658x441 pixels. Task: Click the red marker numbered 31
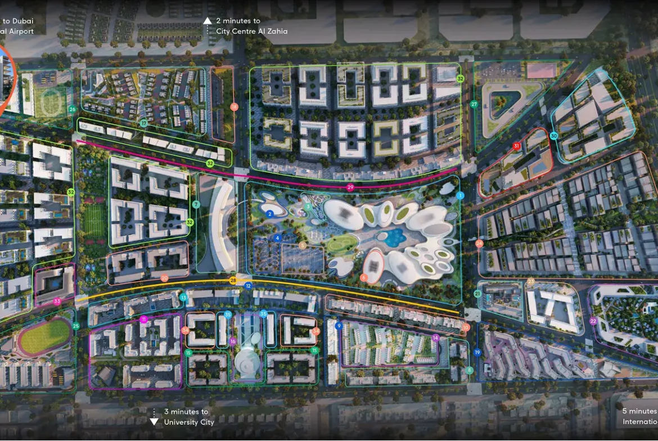click(x=516, y=146)
